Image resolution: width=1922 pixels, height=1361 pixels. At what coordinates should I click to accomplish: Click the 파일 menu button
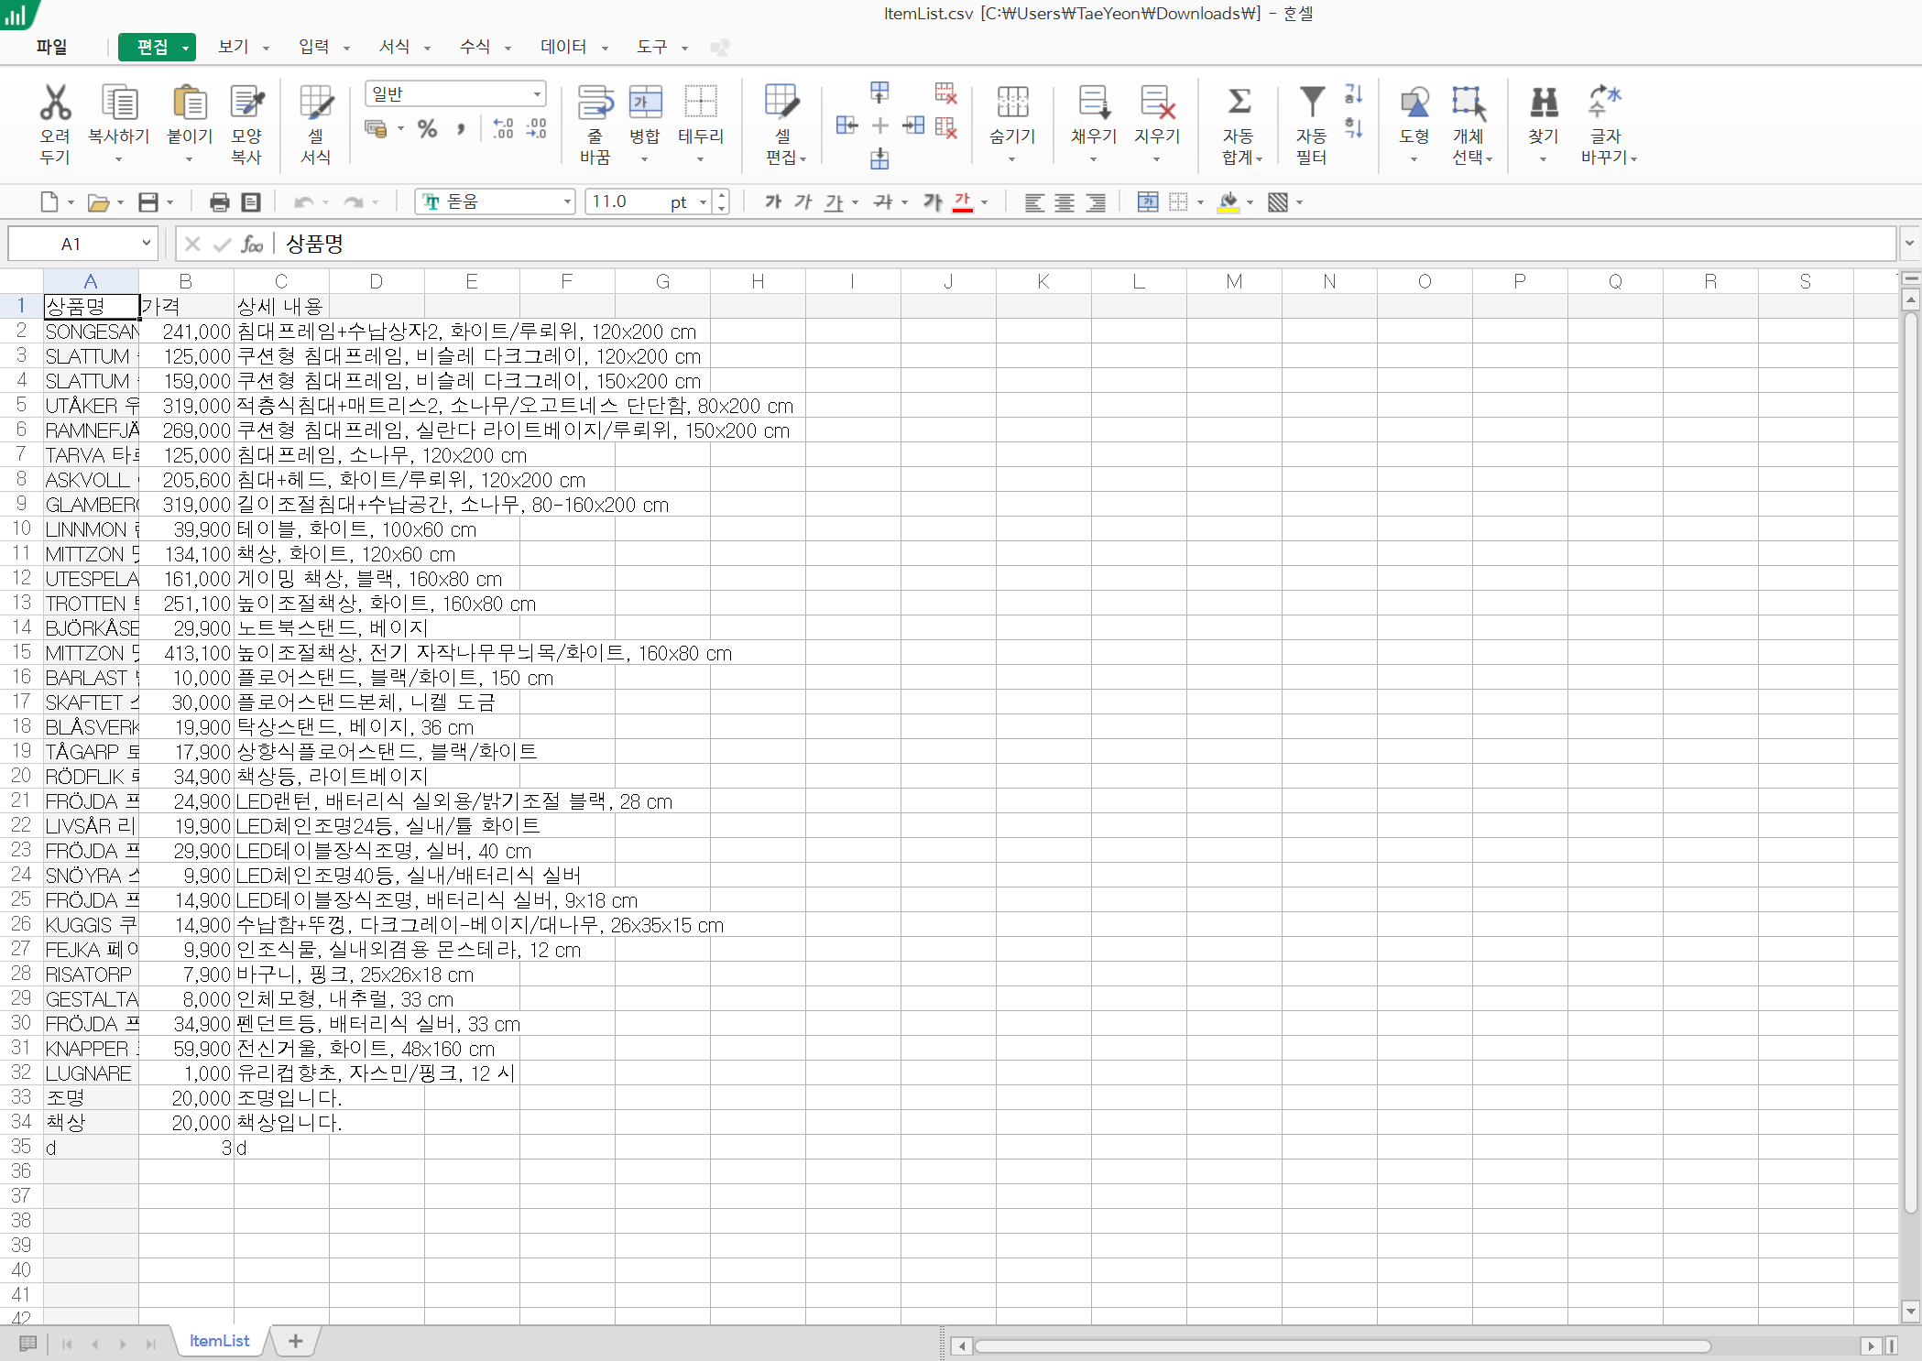pyautogui.click(x=51, y=47)
